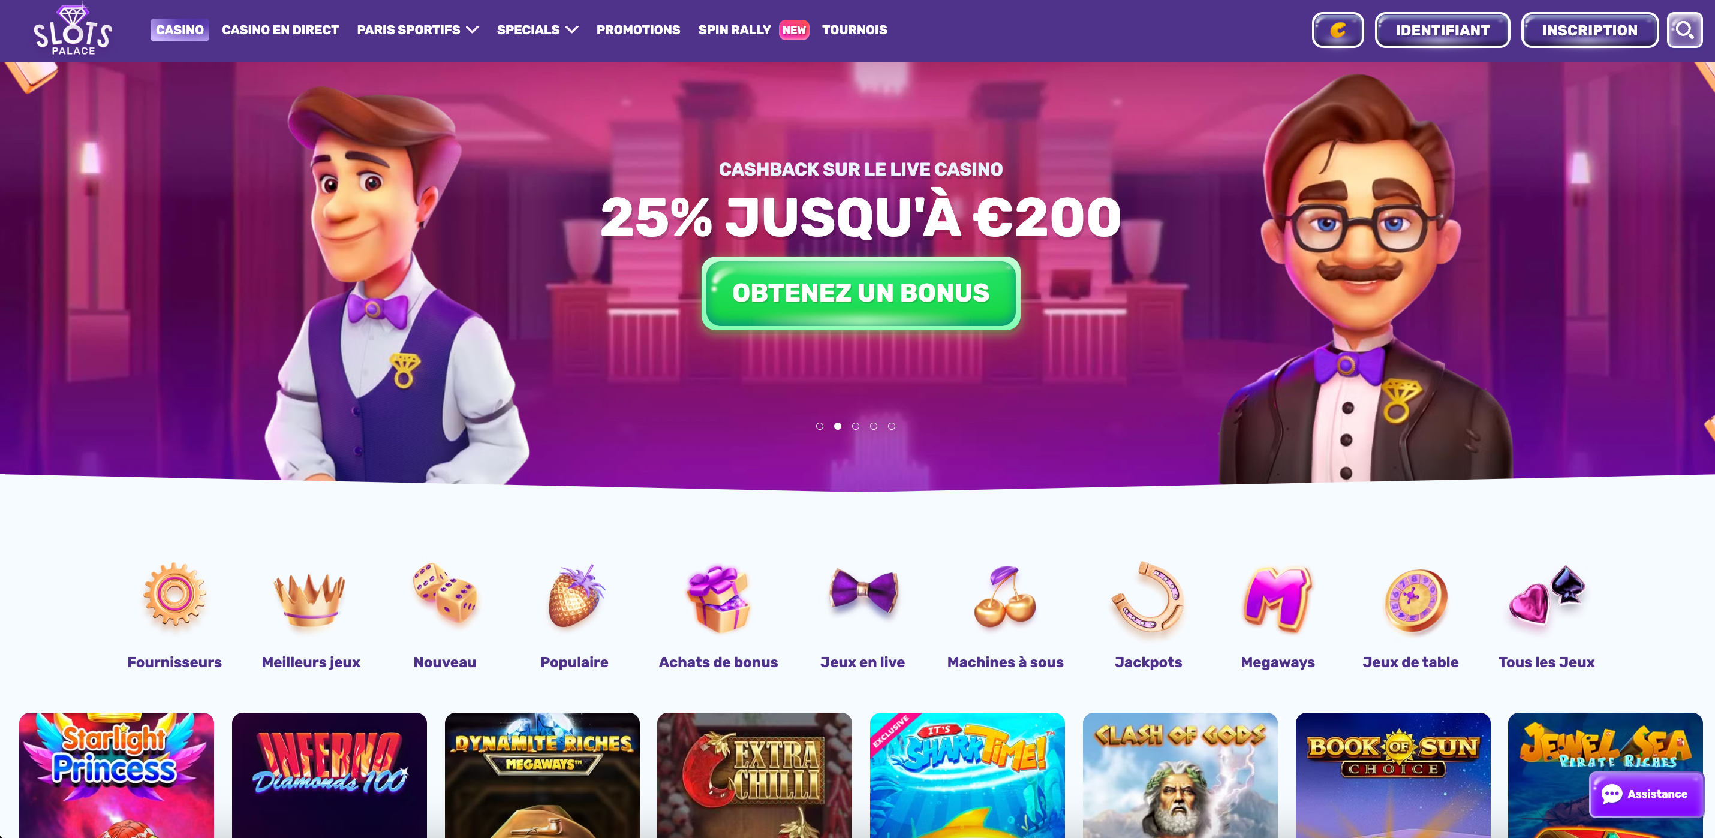Select the Jackpots horseshoe icon
This screenshot has height=838, width=1715.
point(1148,596)
